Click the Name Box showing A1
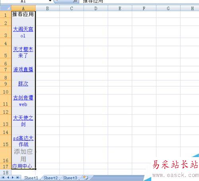Screen dimensions: 199x181 [24, 1]
